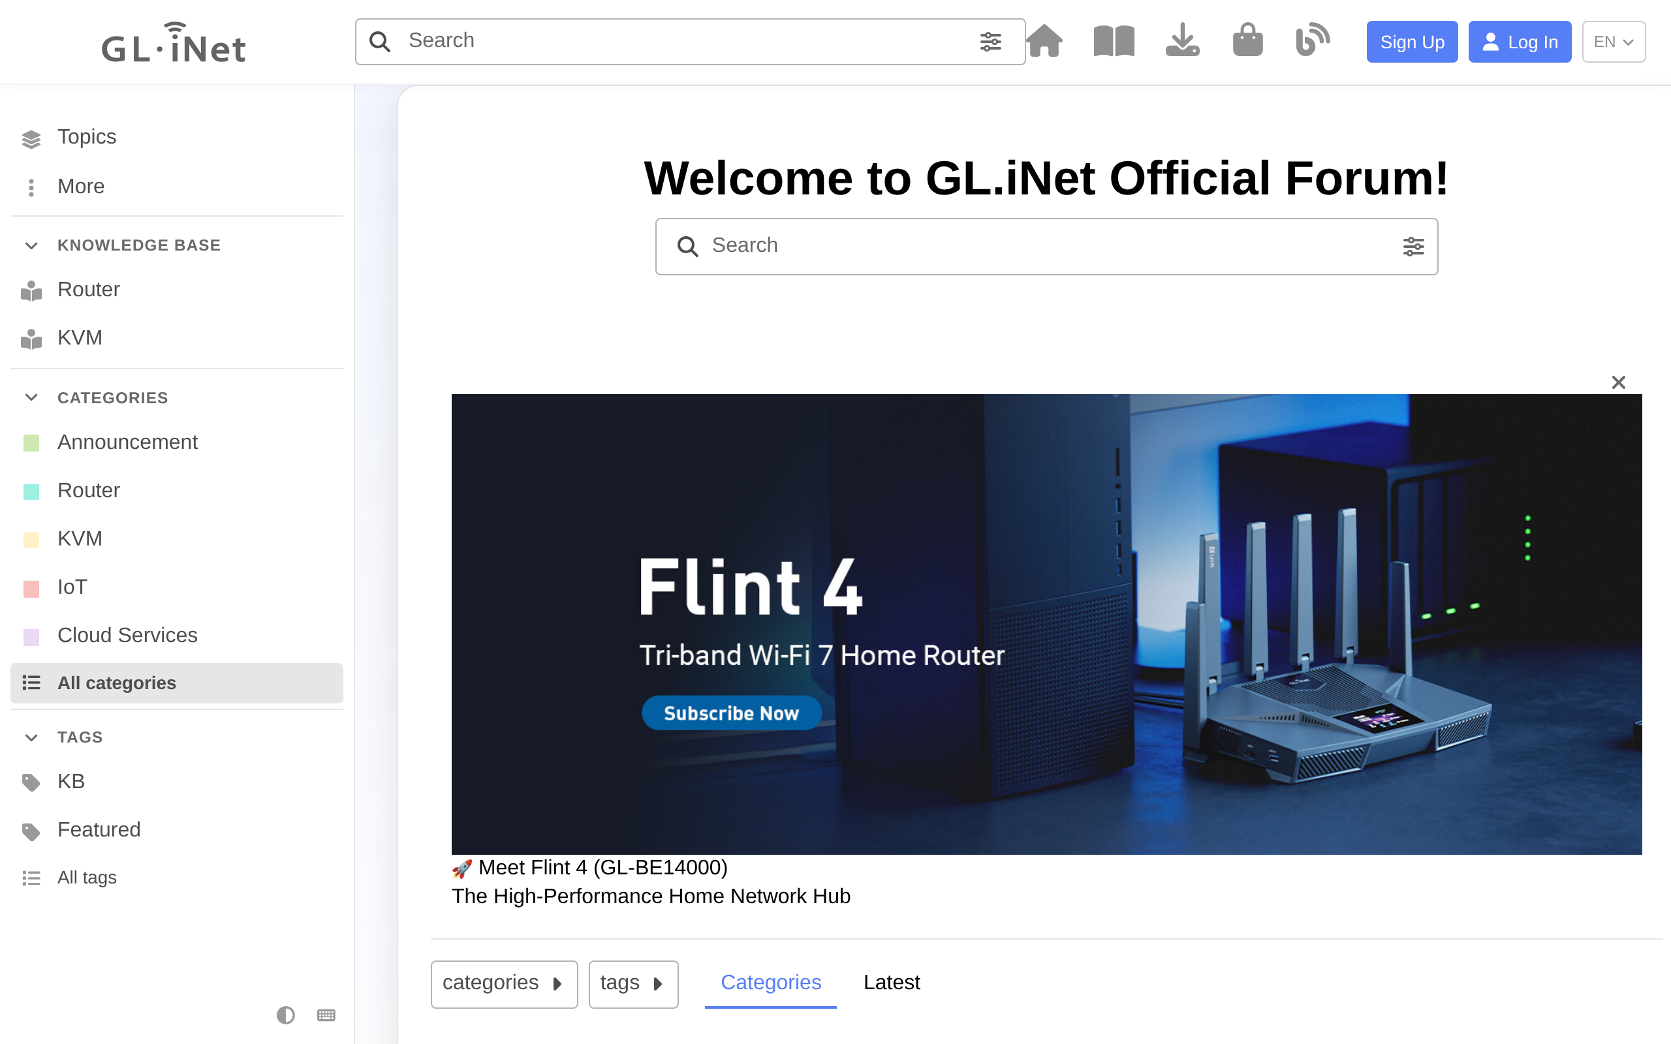Open Topics in the sidebar
Image resolution: width=1671 pixels, height=1044 pixels.
pyautogui.click(x=177, y=138)
